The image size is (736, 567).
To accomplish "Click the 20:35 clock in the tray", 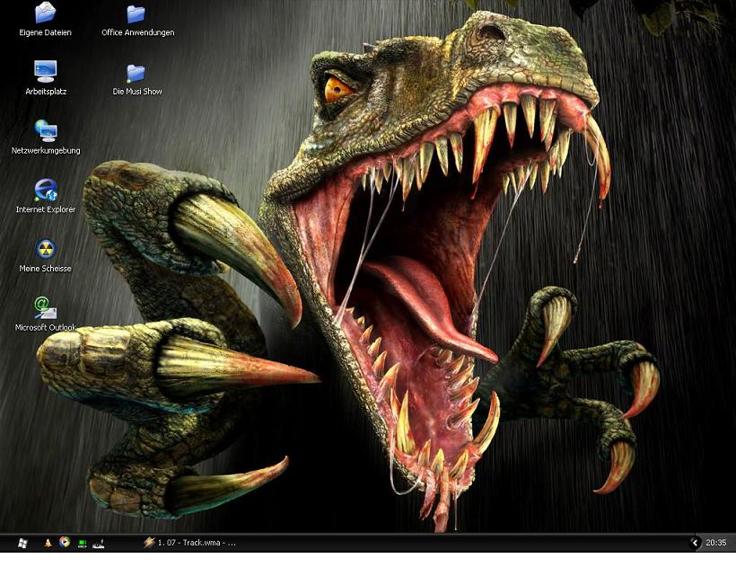I will point(716,543).
